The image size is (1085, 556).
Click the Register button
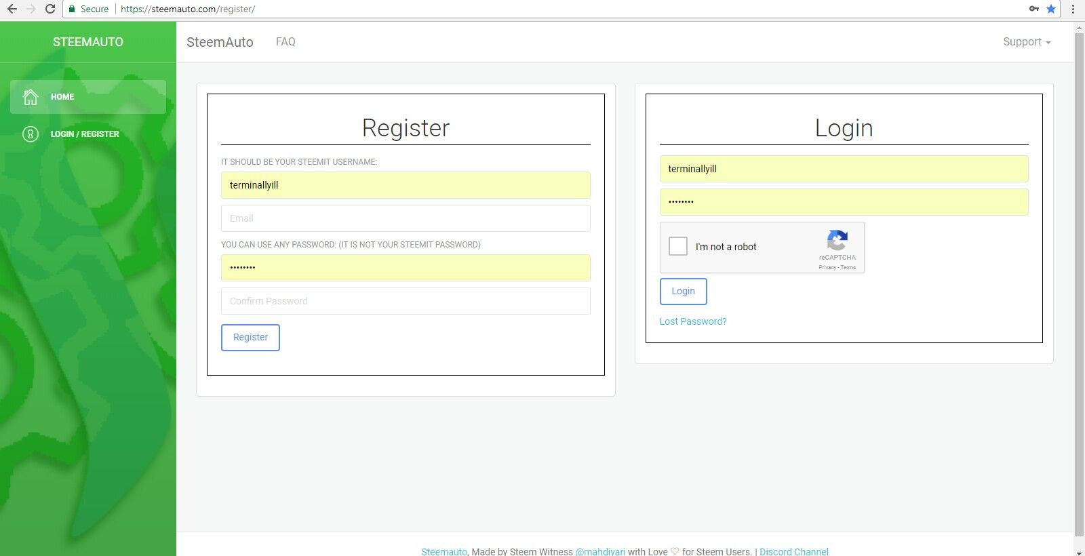point(250,337)
